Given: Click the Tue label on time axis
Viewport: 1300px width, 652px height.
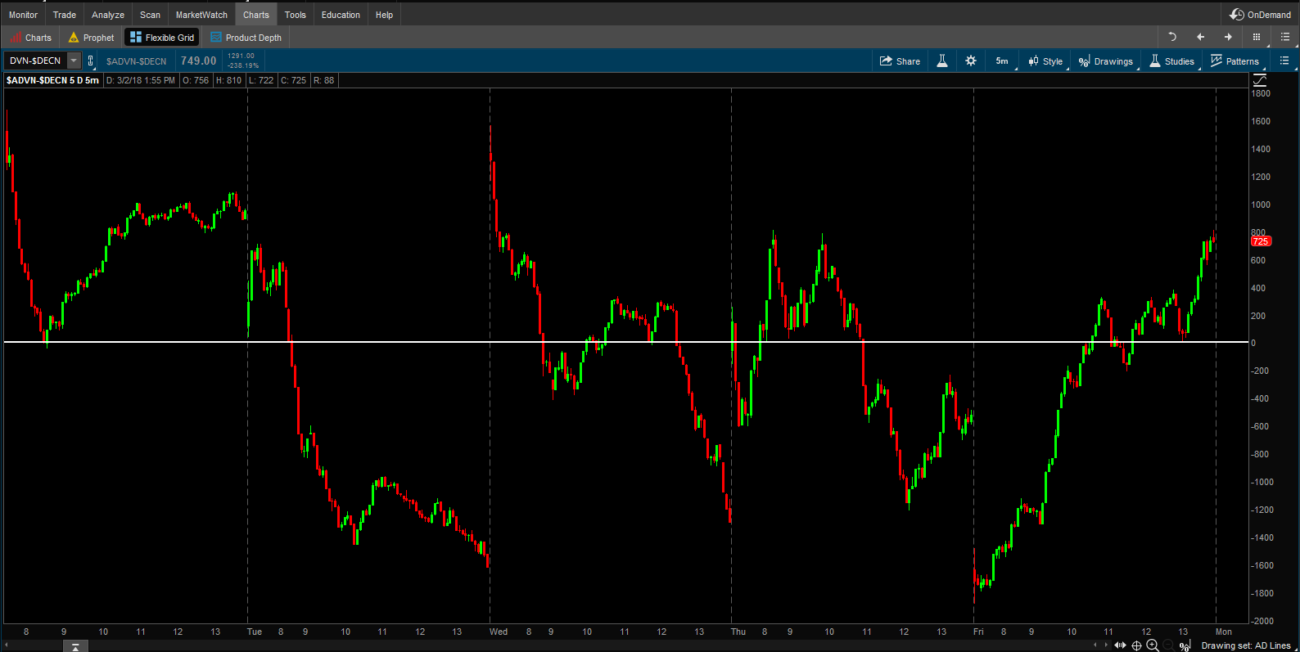Looking at the screenshot, I should click(255, 632).
